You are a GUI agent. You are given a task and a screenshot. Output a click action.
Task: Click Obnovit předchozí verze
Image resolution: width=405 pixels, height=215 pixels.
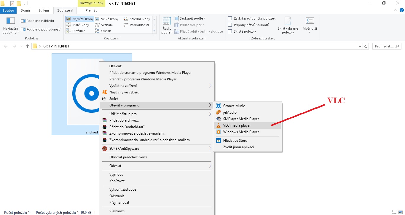point(157,157)
